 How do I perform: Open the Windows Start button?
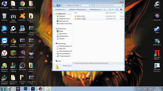pos(3,89)
